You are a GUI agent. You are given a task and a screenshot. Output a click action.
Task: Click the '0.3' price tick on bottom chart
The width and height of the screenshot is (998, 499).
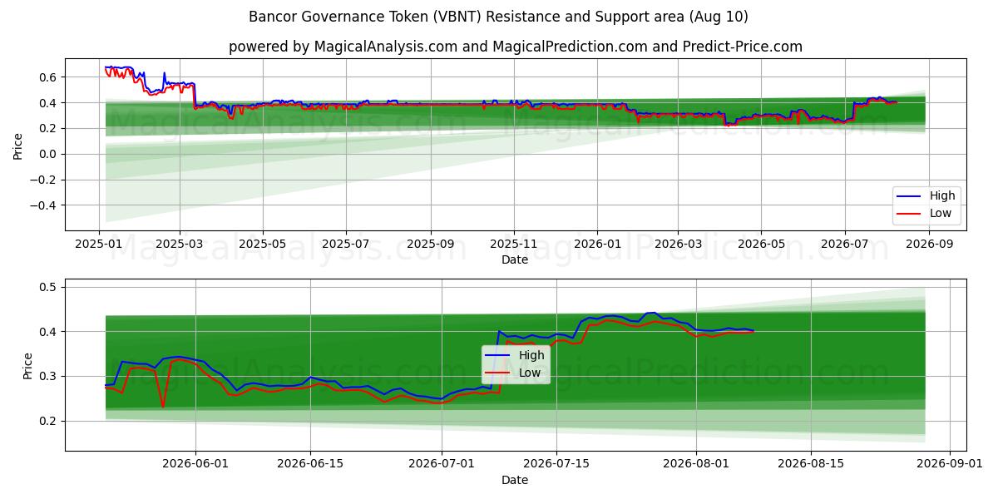pos(47,376)
